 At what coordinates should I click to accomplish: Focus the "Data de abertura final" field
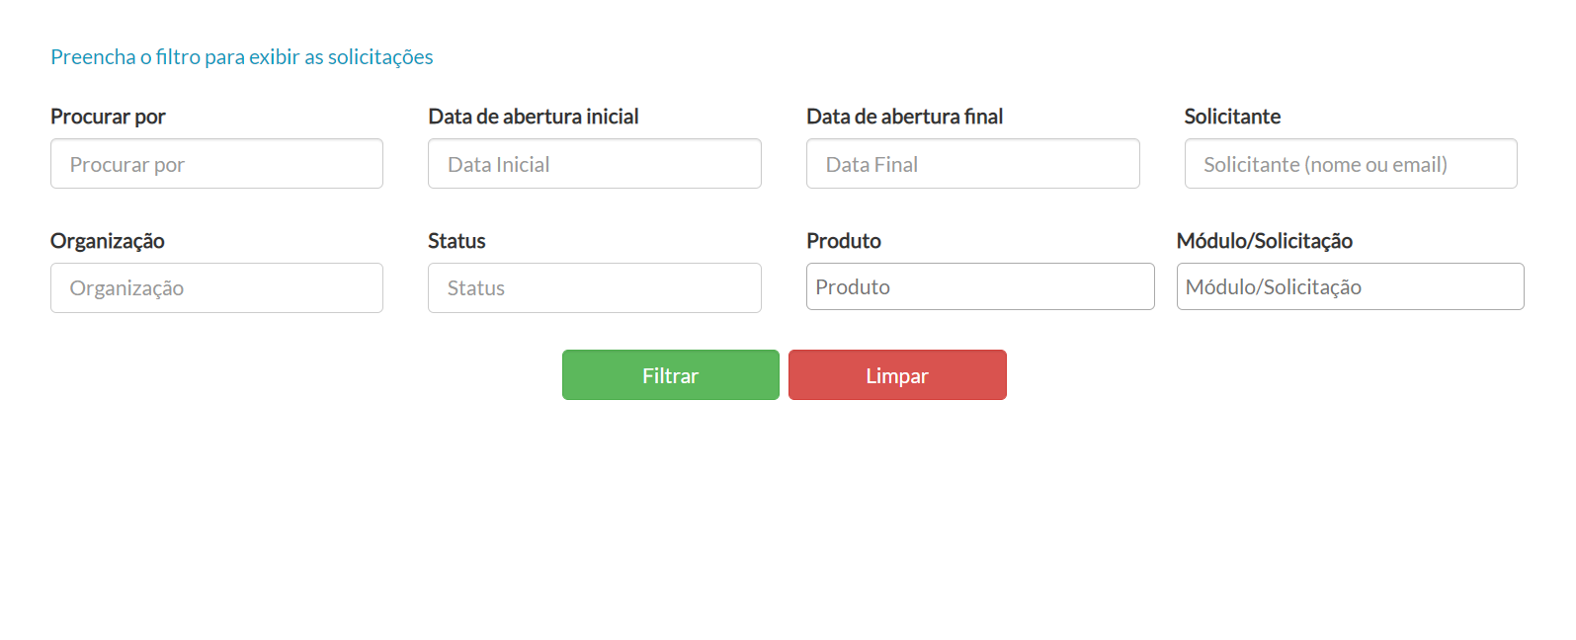[x=971, y=163]
